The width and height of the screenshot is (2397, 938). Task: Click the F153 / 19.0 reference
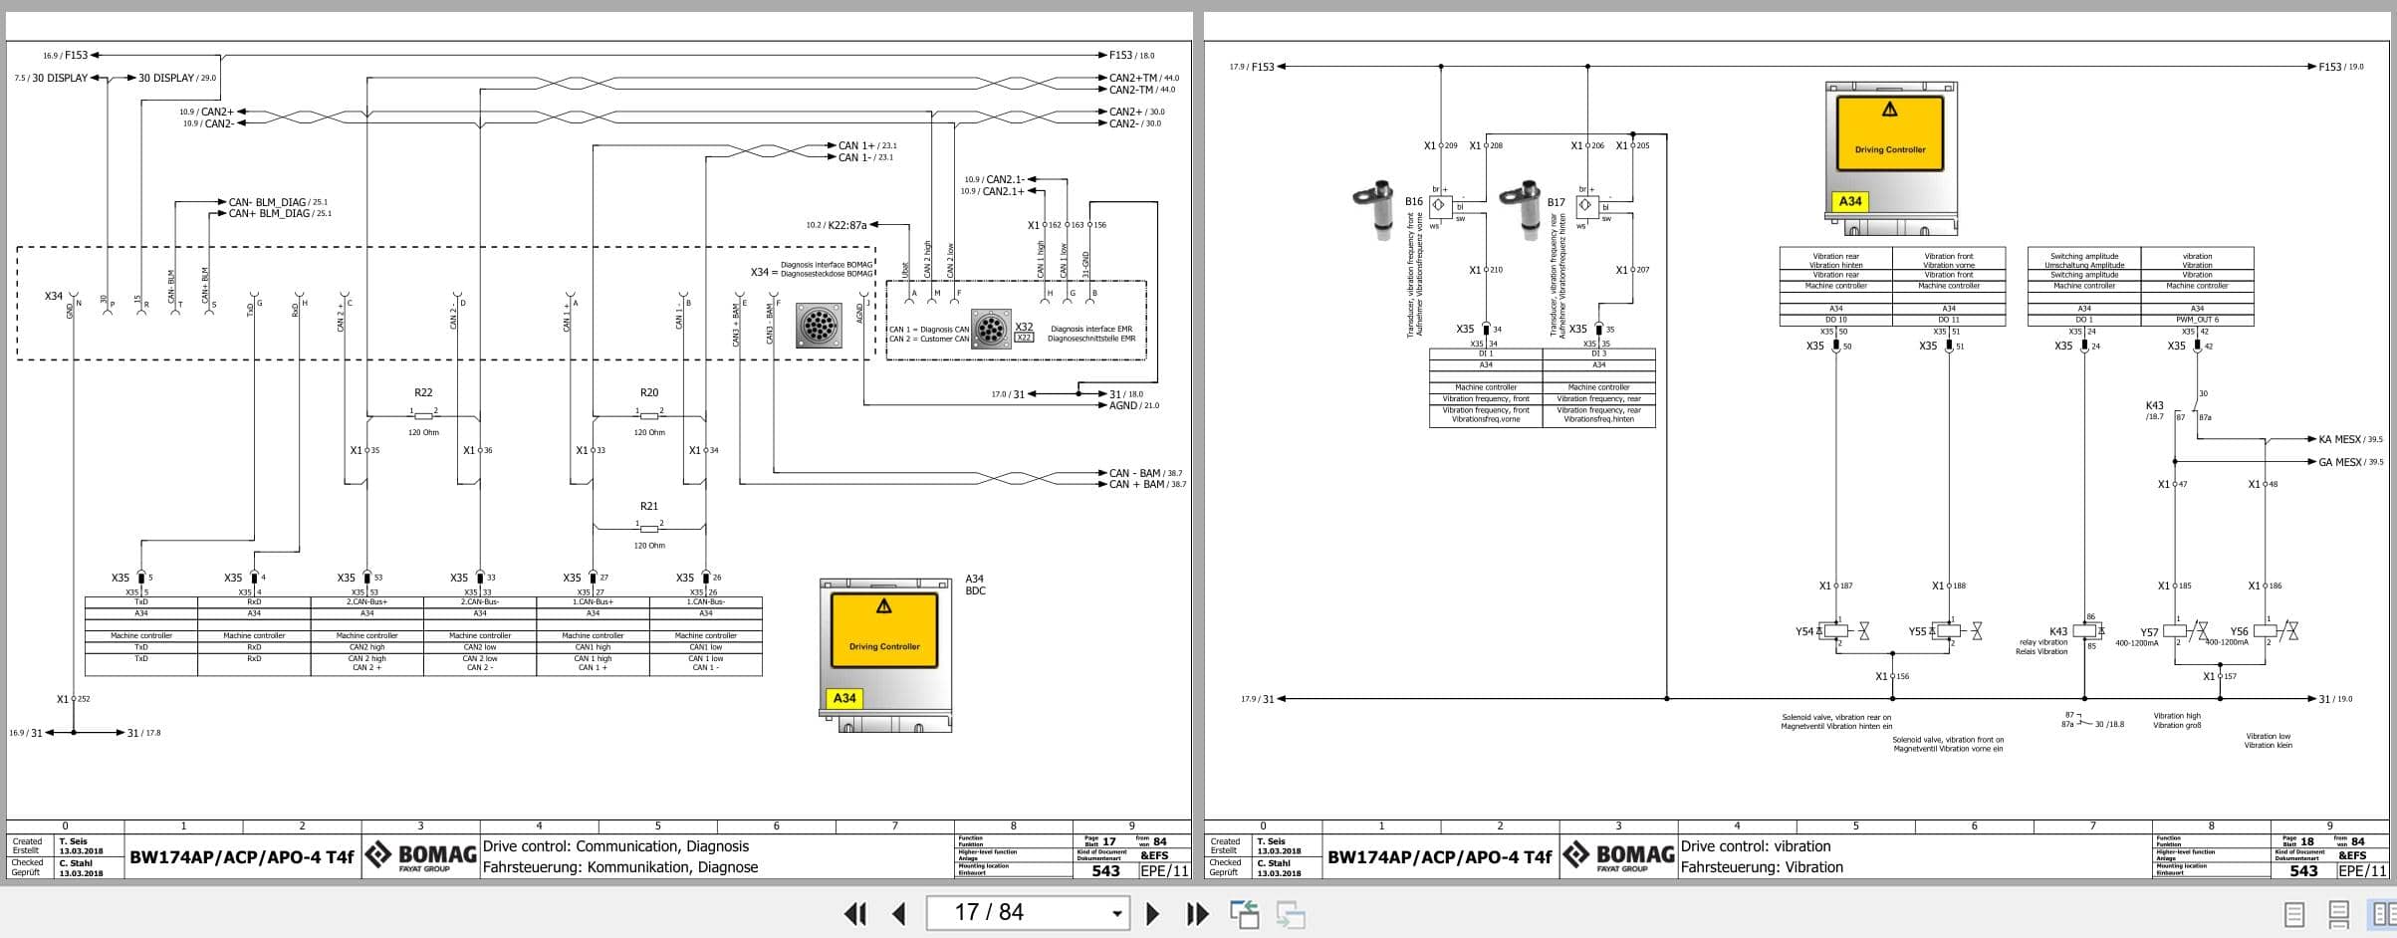2341,67
